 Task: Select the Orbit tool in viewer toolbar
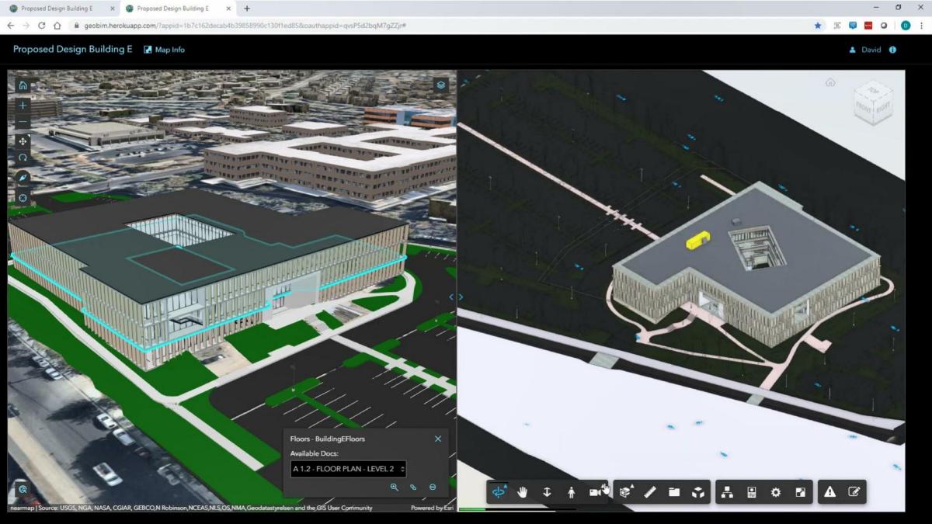499,492
